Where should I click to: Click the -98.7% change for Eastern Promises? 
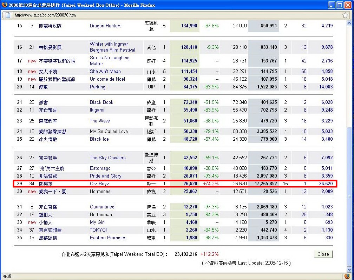click(x=211, y=238)
